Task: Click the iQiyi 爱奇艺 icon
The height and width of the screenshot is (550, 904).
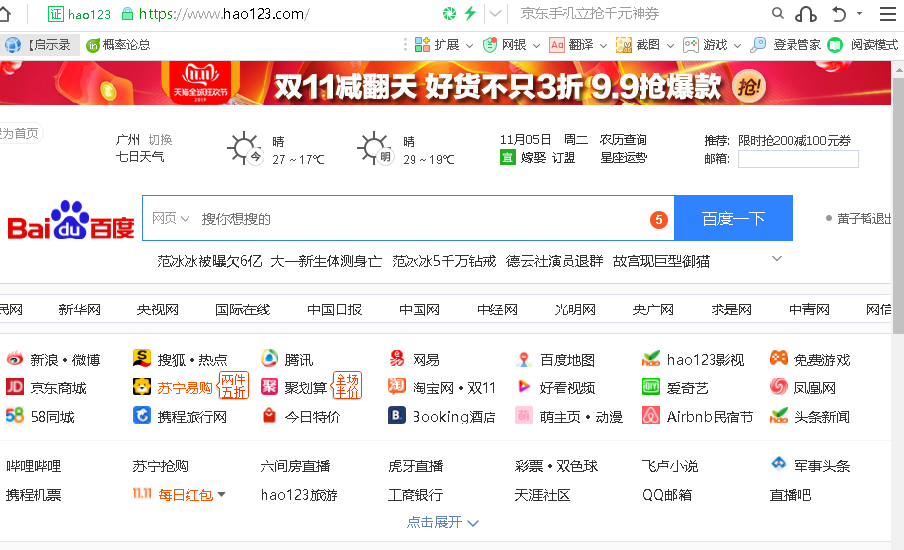Action: (651, 386)
